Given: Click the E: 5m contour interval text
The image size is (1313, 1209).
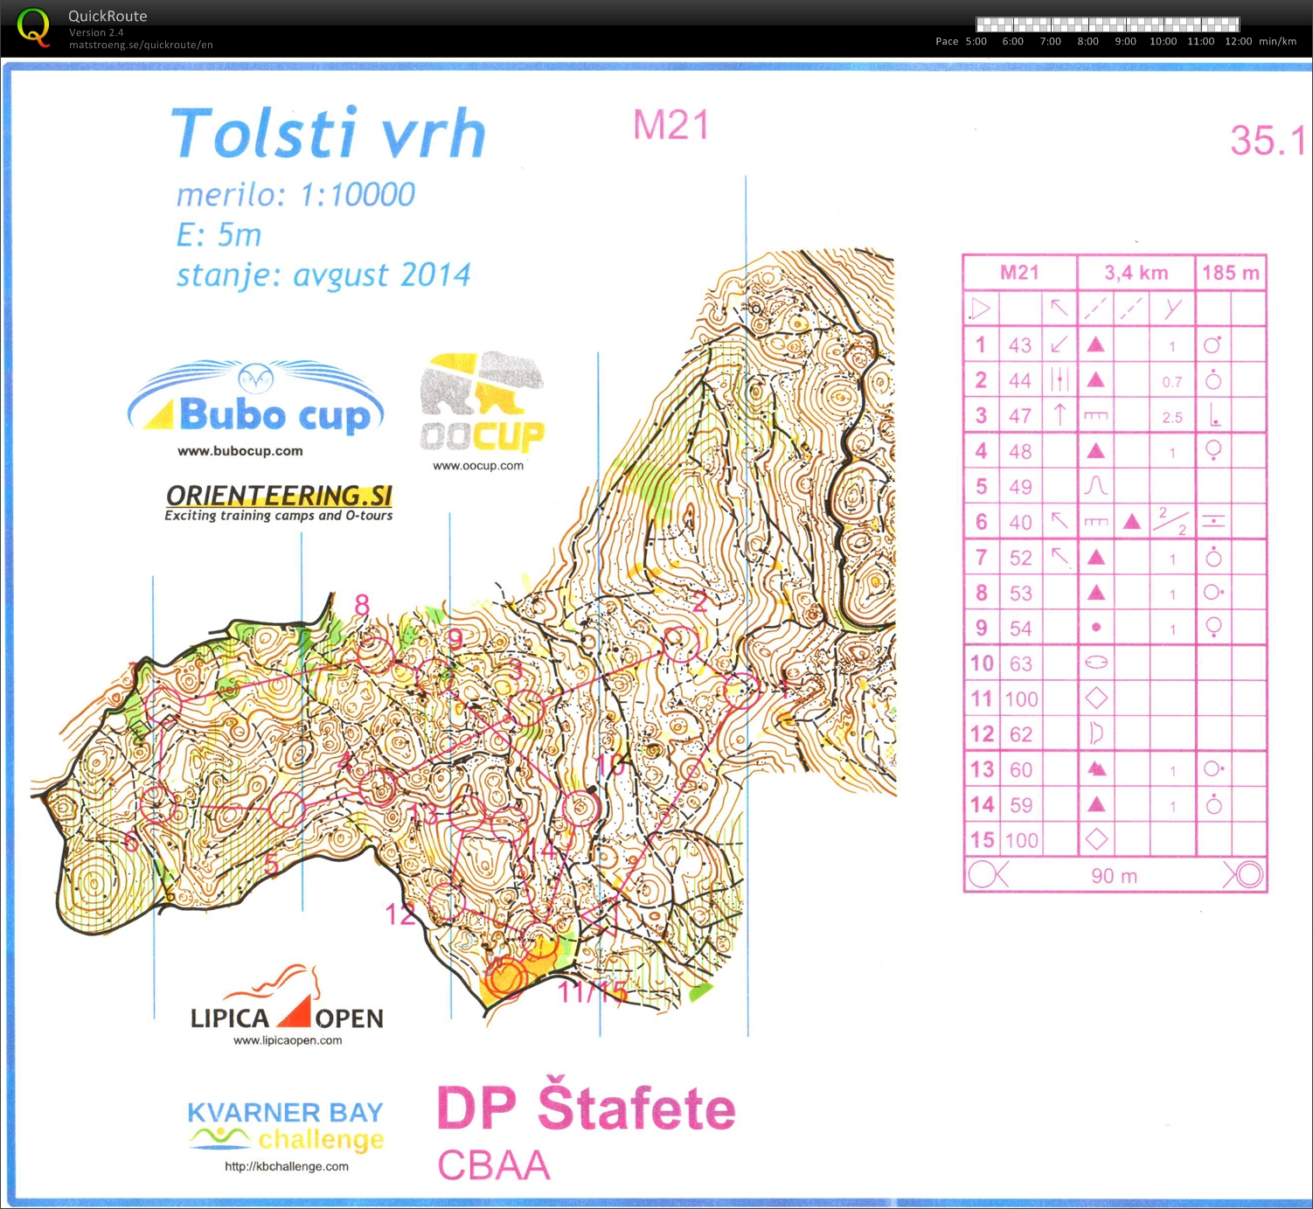Looking at the screenshot, I should [x=219, y=234].
